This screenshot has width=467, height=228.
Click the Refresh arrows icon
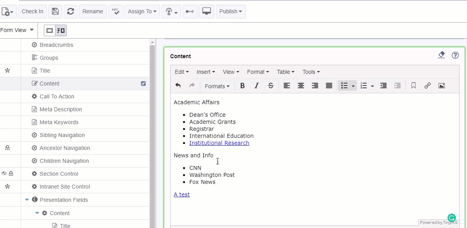pyautogui.click(x=70, y=11)
